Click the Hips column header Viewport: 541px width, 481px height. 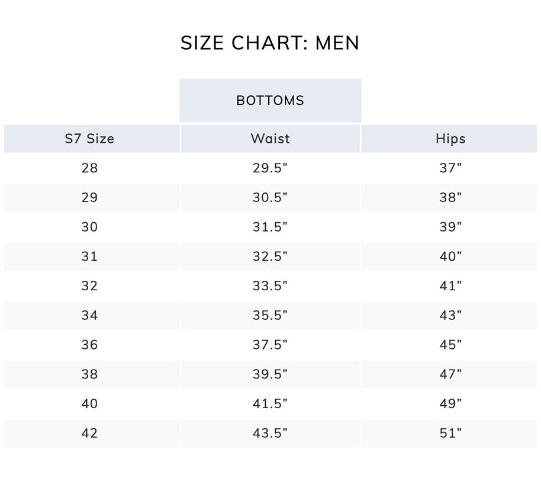(450, 139)
